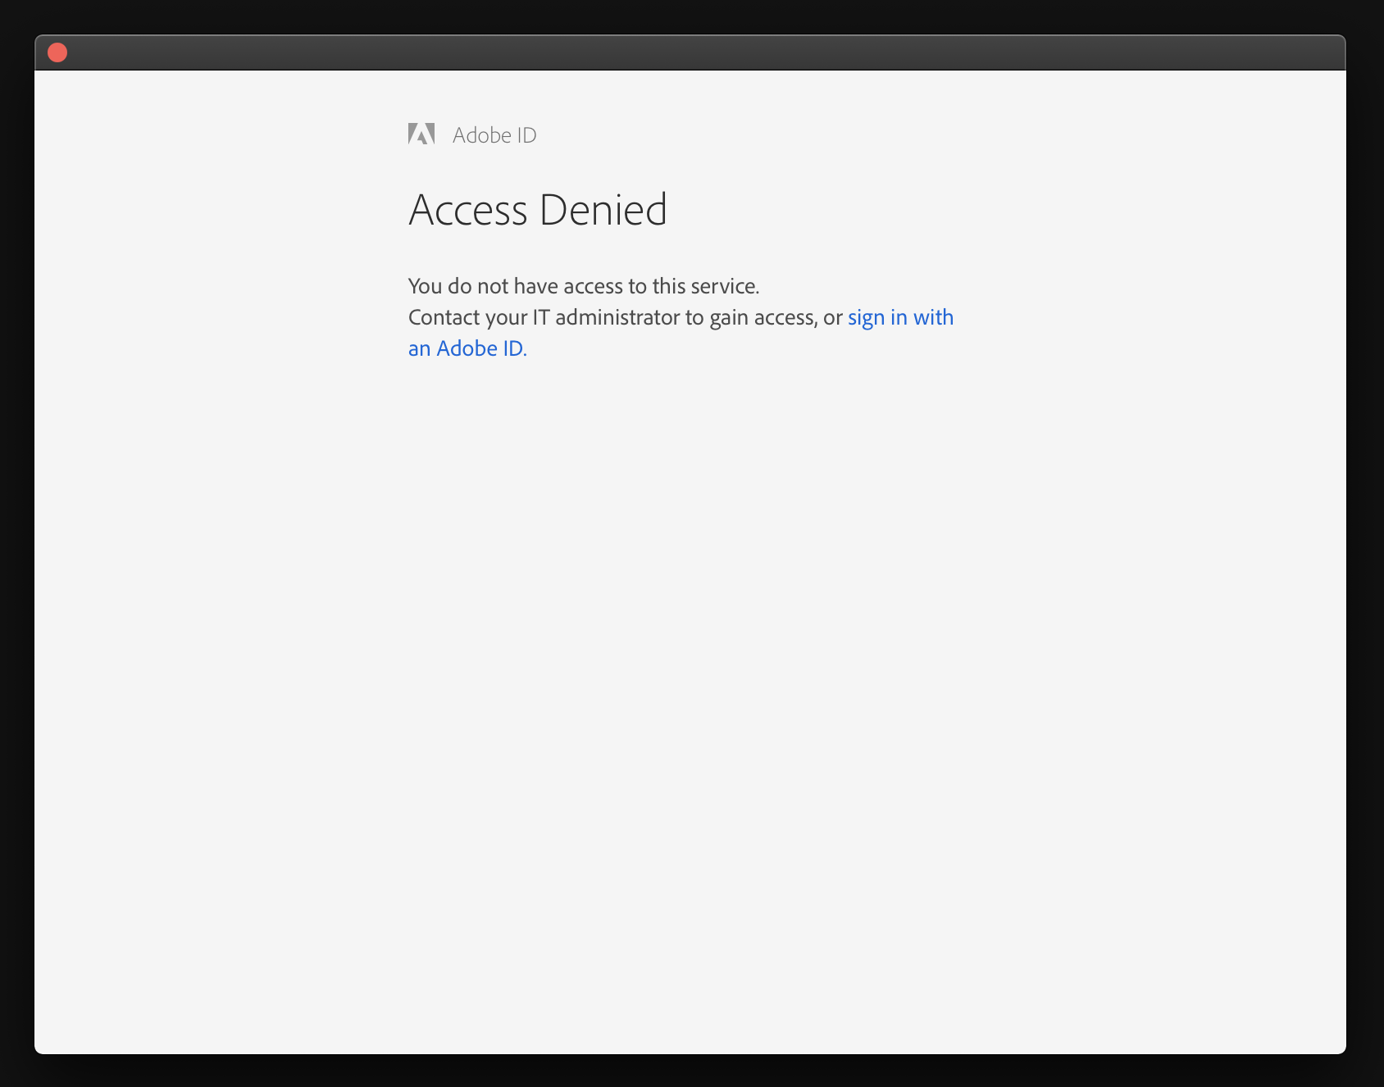Select the word Denied in the heading

tap(604, 209)
